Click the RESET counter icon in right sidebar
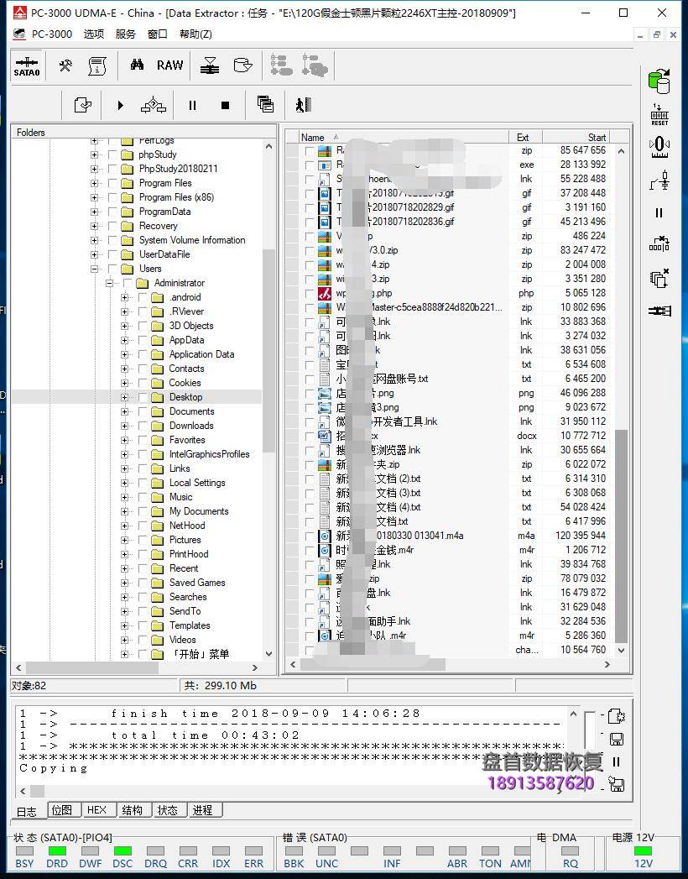This screenshot has height=879, width=688. pos(659,114)
